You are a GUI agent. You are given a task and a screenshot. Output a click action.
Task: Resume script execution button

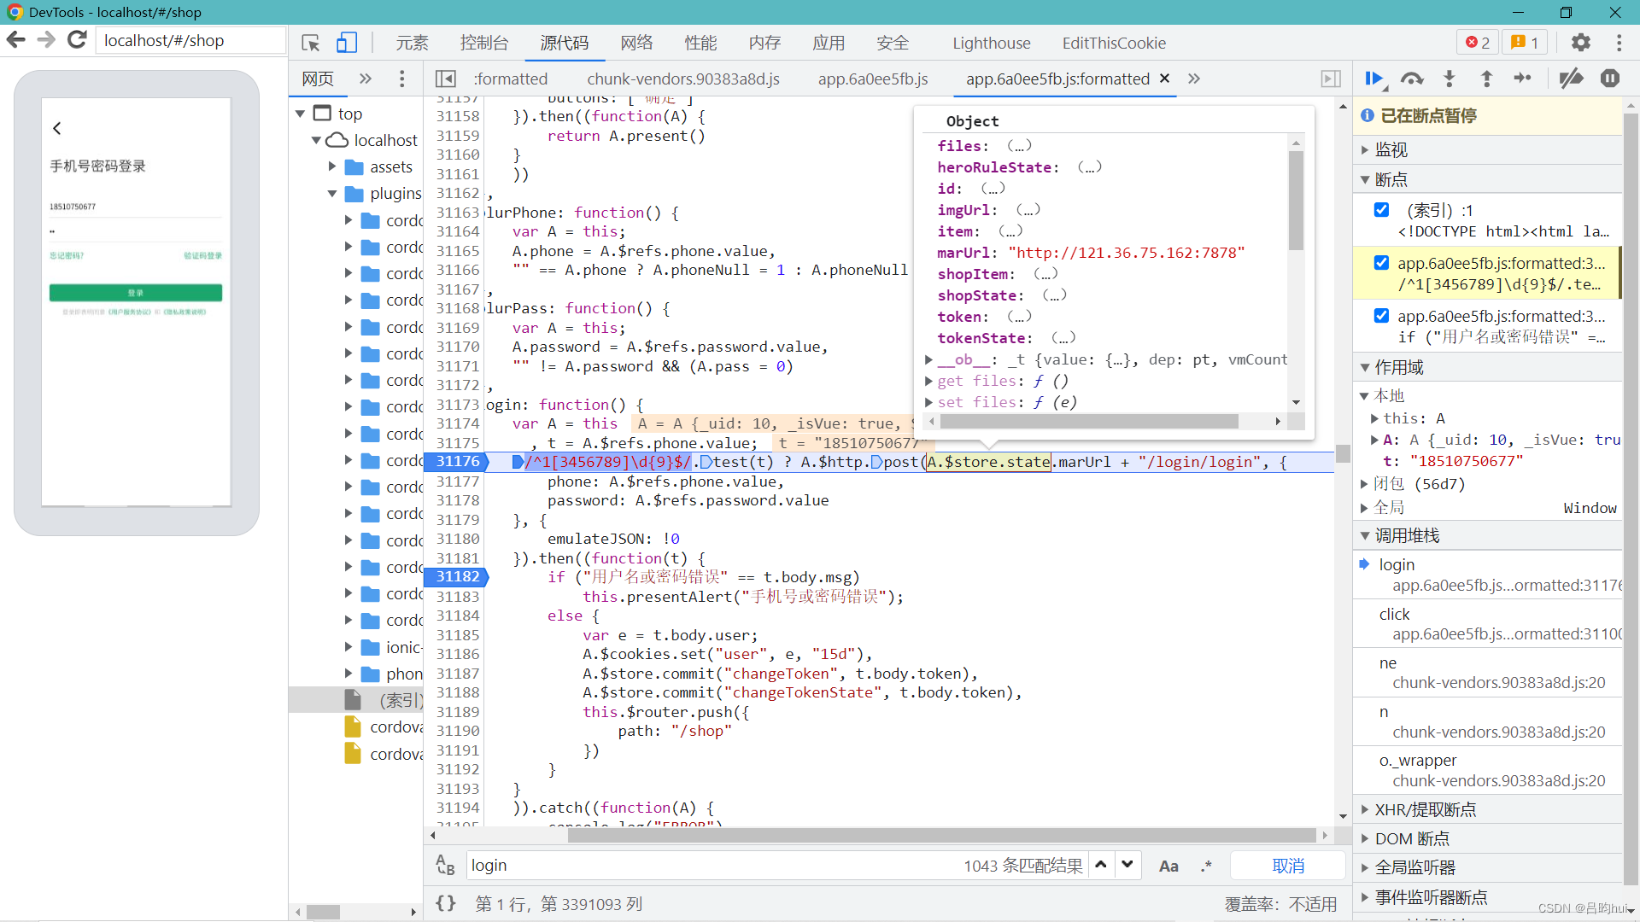1374,79
